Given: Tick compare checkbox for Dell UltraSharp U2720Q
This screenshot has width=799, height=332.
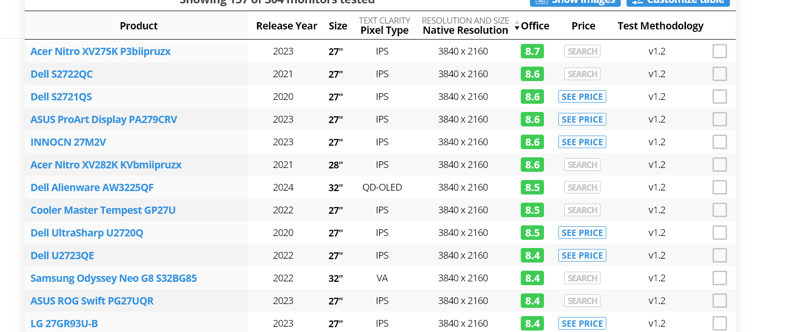Looking at the screenshot, I should click(x=720, y=233).
